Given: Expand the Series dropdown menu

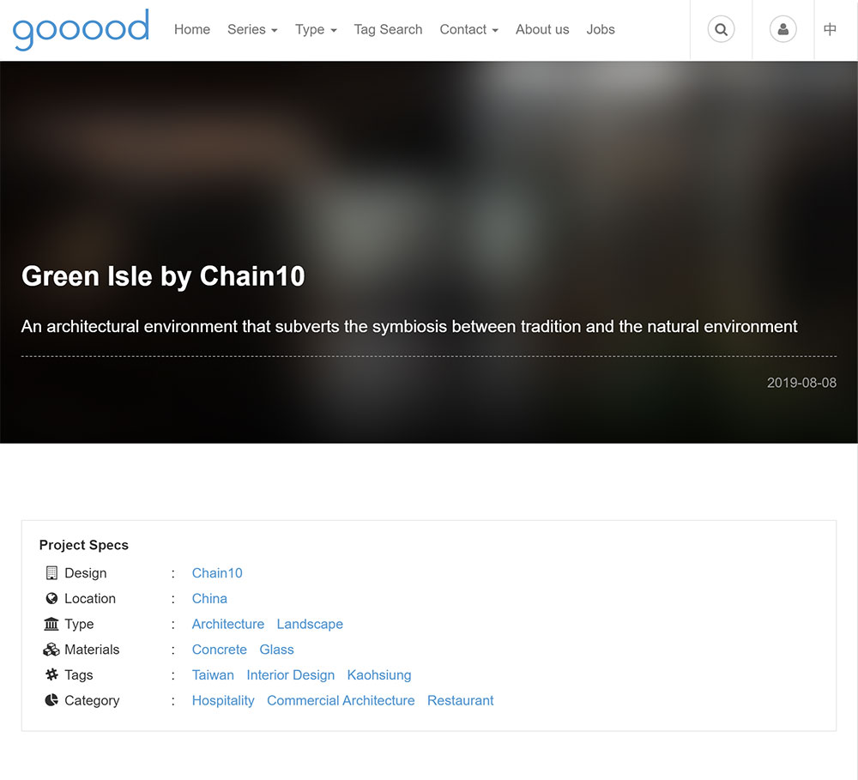Looking at the screenshot, I should (x=252, y=29).
